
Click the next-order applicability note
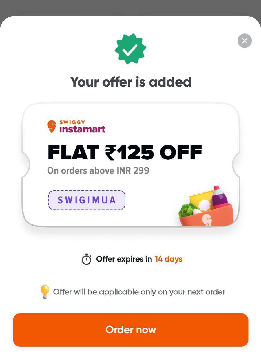139,292
